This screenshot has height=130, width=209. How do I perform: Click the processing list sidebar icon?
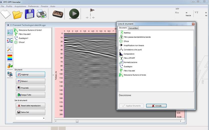click(x=10, y=32)
